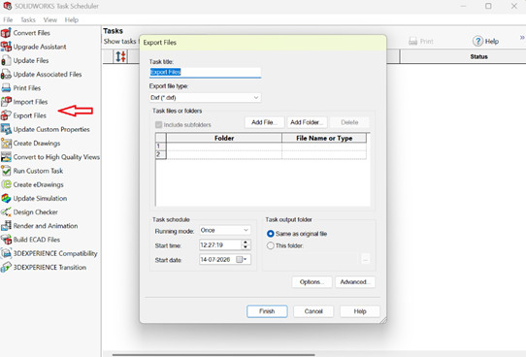This screenshot has width=526, height=357.
Task: Click the Print Files printer icon
Action: (6, 88)
